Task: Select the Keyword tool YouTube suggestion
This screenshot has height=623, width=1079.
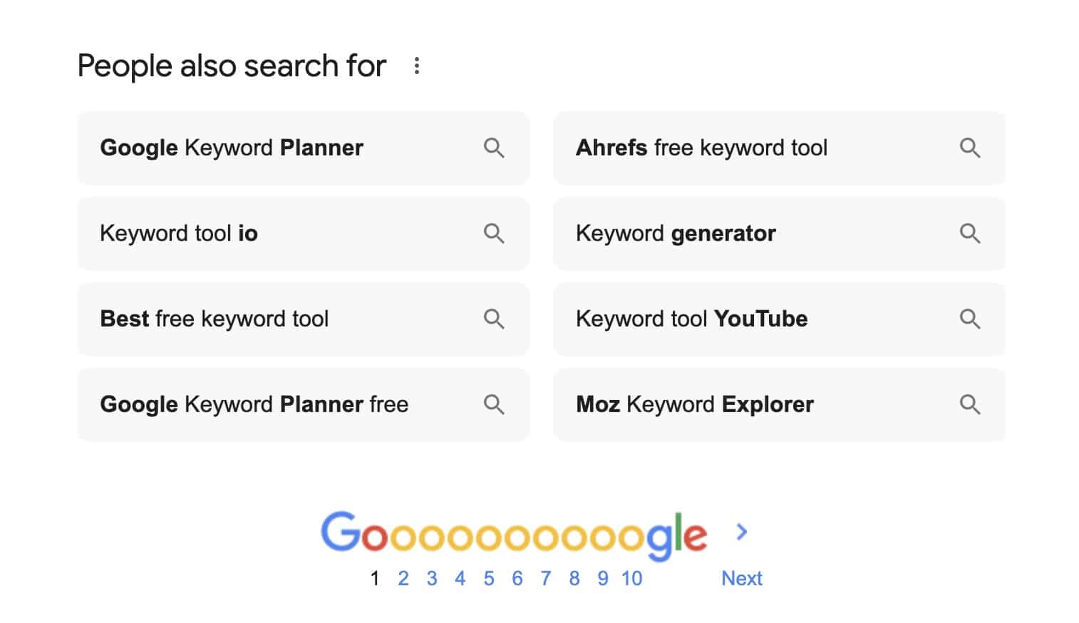Action: (x=691, y=319)
